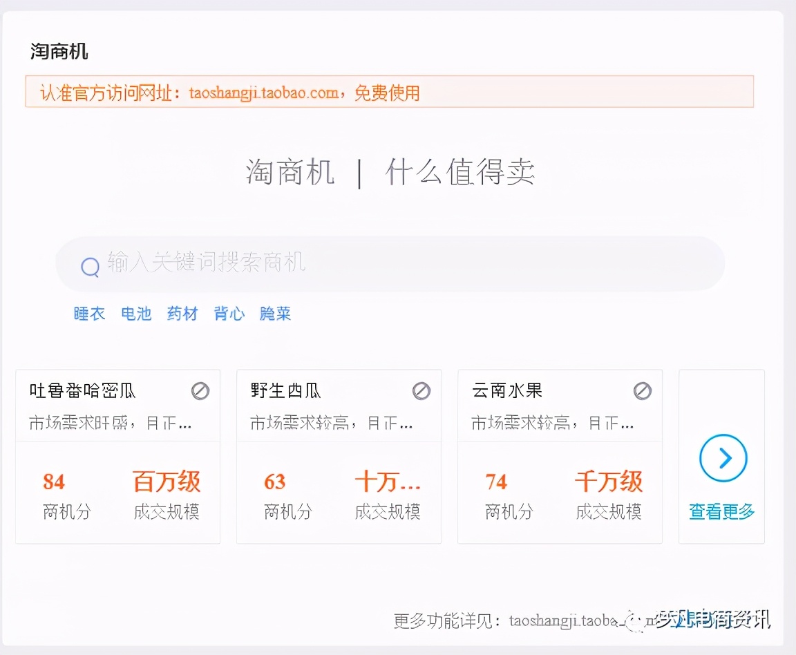This screenshot has width=796, height=655.
Task: Dismiss the 吐鲁番哈密瓜 card via its circle icon
Action: [x=200, y=390]
